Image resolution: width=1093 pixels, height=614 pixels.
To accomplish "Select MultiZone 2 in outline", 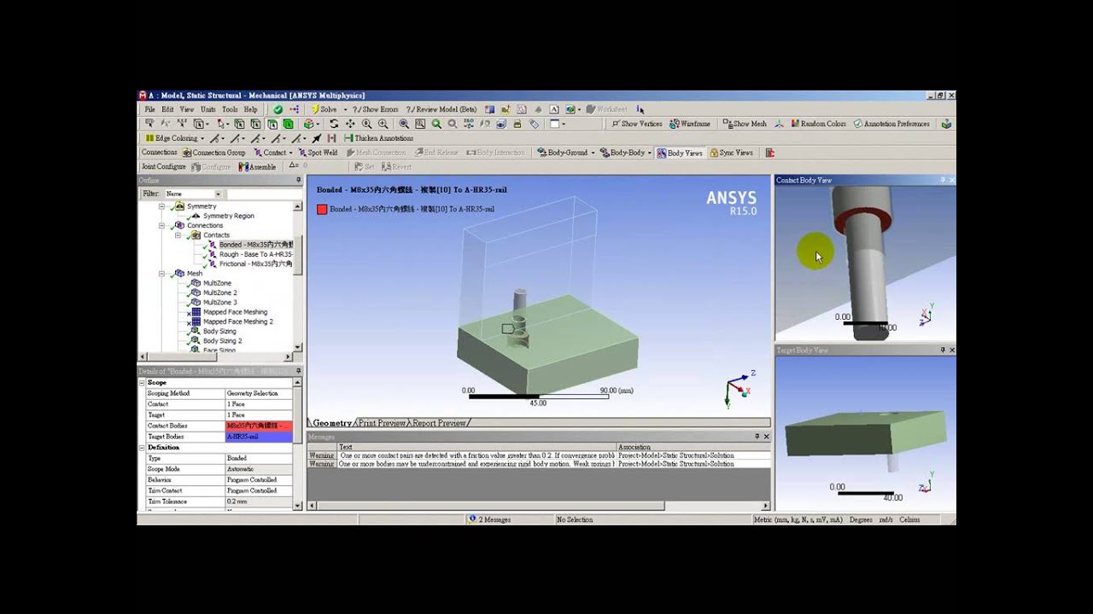I will coord(219,293).
